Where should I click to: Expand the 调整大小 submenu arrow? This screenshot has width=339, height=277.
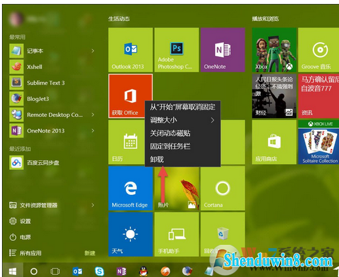tap(212, 120)
